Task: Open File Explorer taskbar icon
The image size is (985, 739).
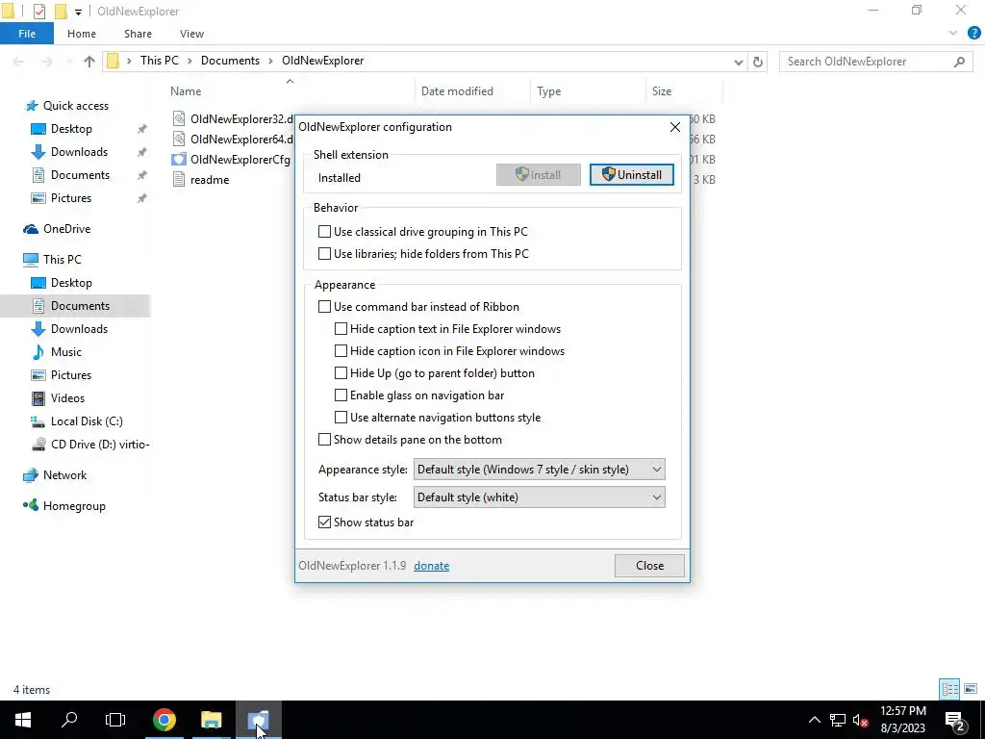Action: point(211,720)
